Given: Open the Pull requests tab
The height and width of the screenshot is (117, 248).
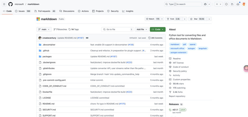Looking at the screenshot, I should [x=45, y=11].
